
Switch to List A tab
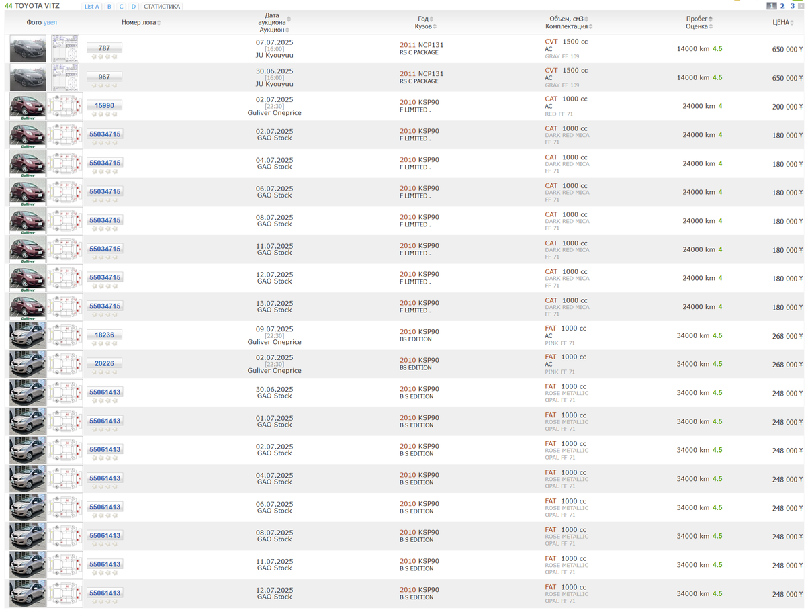click(x=91, y=7)
